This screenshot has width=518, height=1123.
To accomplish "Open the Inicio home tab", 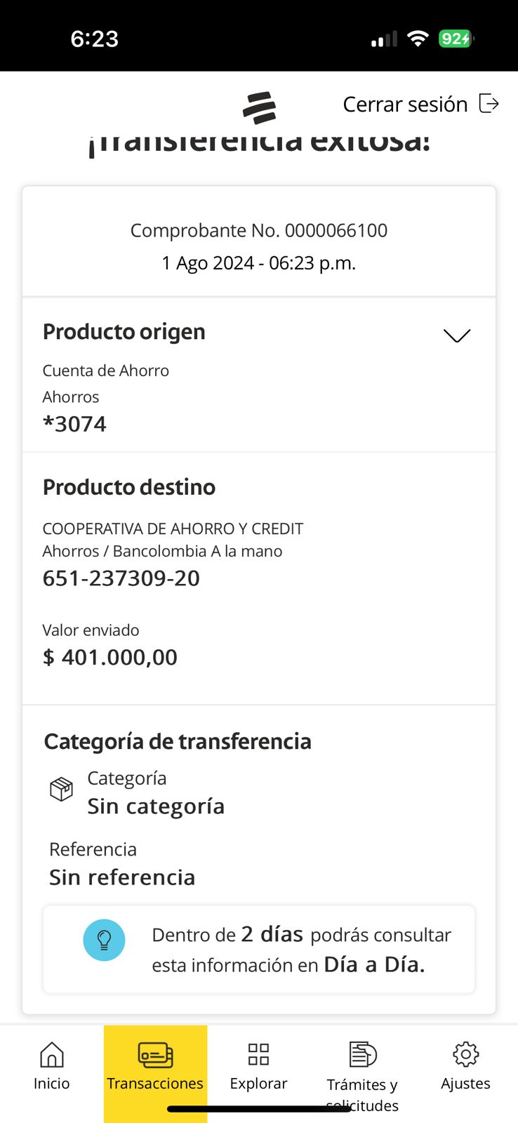I will click(52, 1065).
